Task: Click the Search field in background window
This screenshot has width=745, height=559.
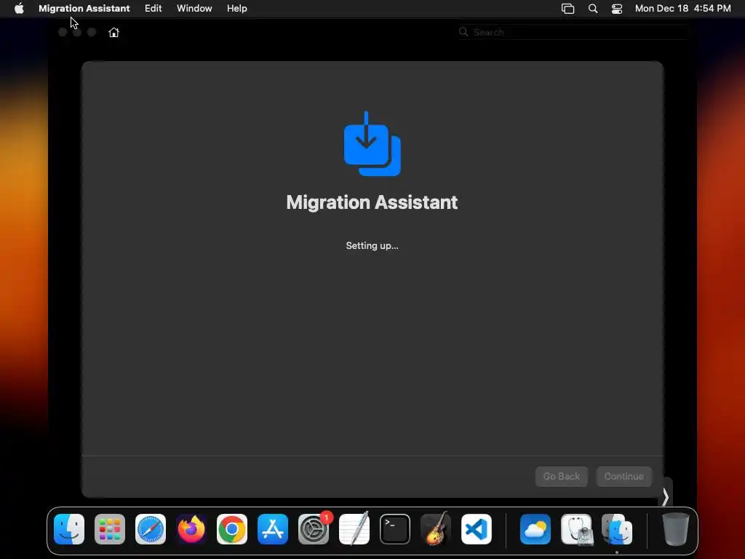Action: (574, 32)
